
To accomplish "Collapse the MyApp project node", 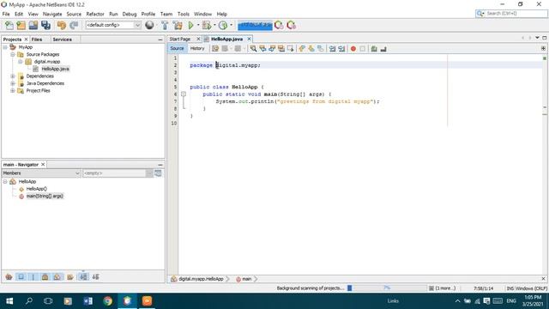I will (x=5, y=47).
